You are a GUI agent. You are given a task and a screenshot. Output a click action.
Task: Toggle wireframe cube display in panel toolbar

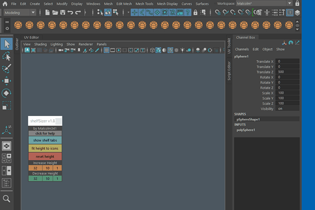point(152,50)
